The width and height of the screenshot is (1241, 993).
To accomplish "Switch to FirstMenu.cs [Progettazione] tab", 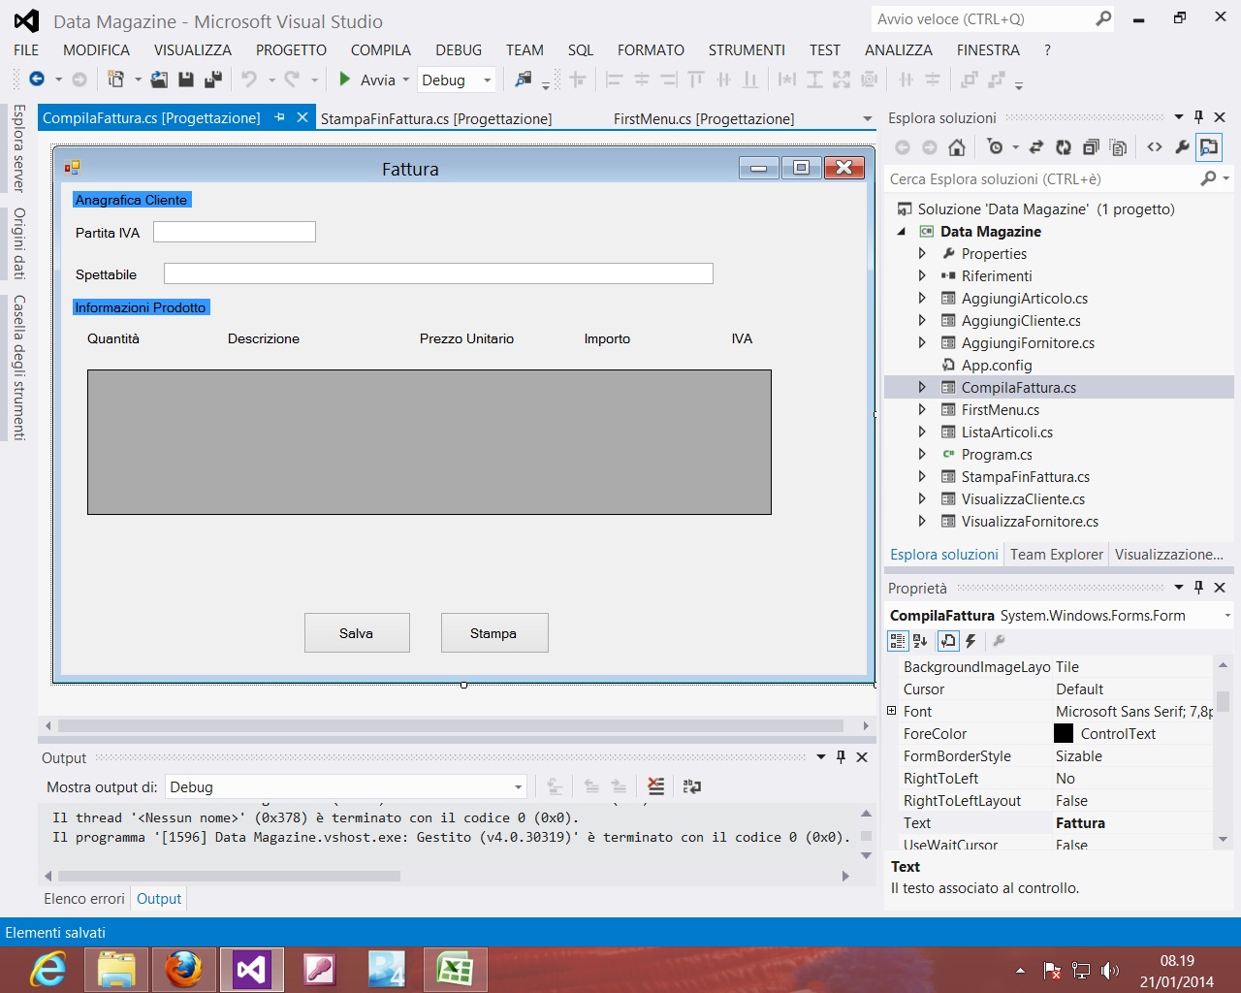I will click(704, 118).
